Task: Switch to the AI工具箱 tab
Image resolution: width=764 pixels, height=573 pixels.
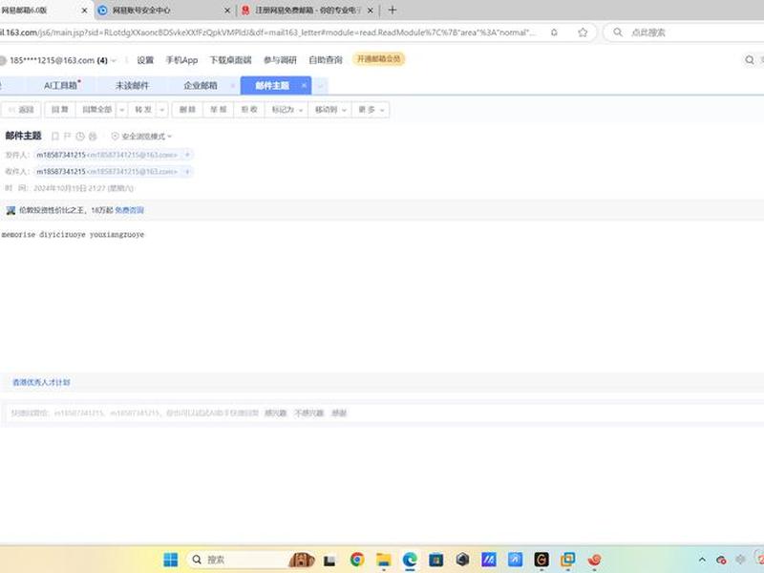Action: [61, 86]
